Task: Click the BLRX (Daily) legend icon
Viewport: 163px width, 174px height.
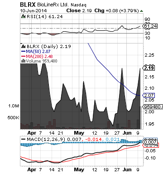Action: 24,46
